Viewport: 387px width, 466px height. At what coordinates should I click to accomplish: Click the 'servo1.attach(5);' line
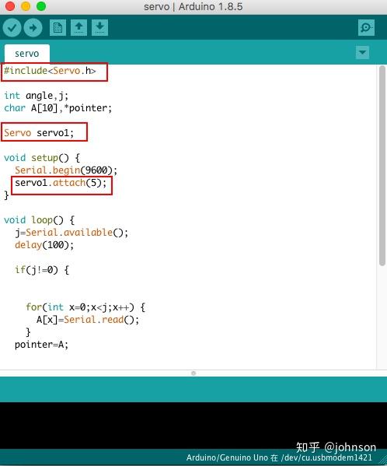[x=61, y=183]
